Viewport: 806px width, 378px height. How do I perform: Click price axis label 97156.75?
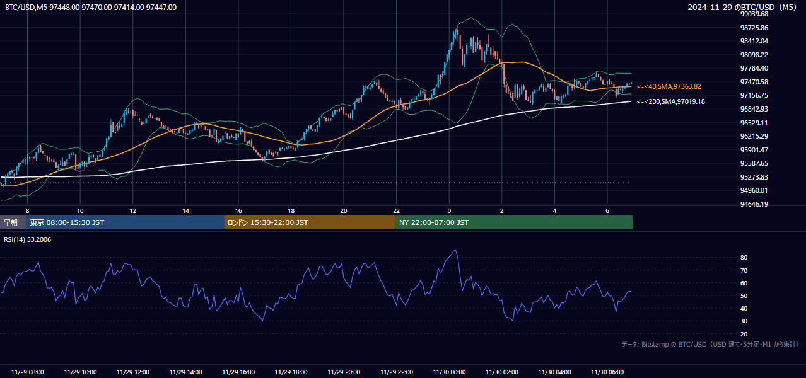754,95
